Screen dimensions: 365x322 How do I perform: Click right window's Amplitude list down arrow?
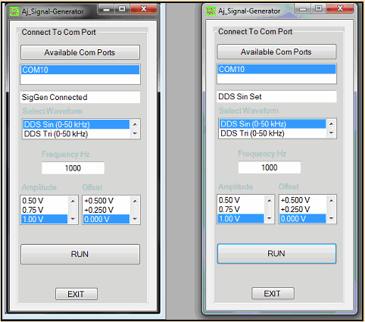270,218
